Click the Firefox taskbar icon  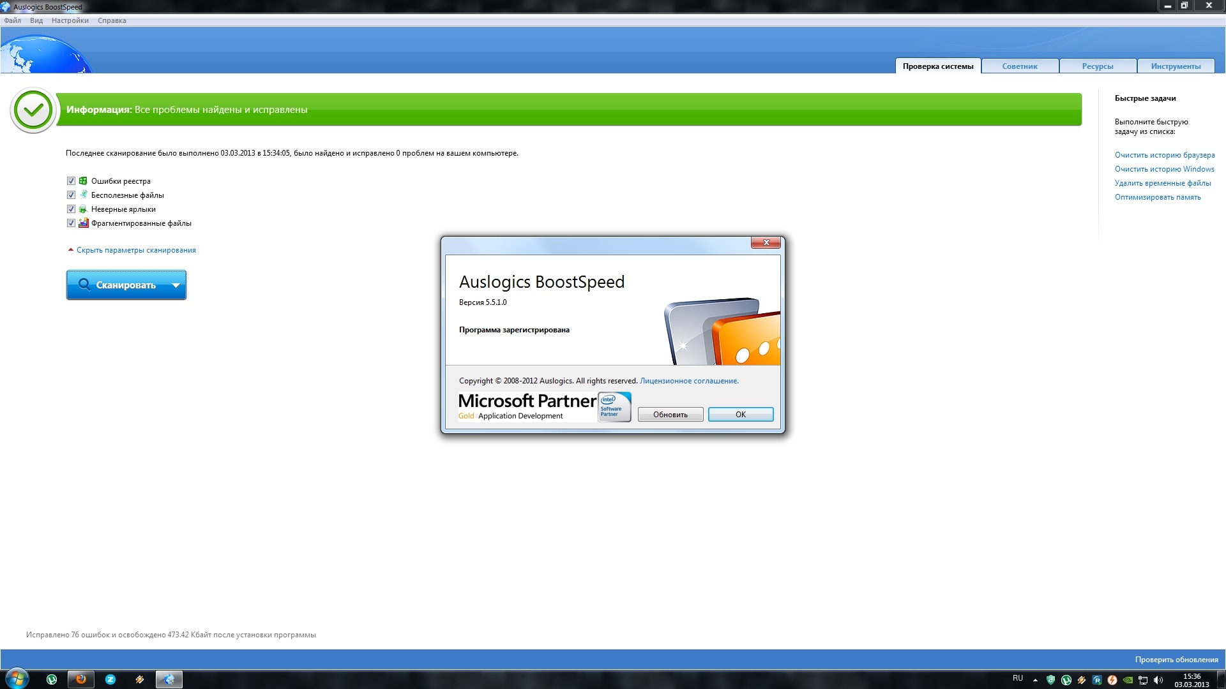81,679
